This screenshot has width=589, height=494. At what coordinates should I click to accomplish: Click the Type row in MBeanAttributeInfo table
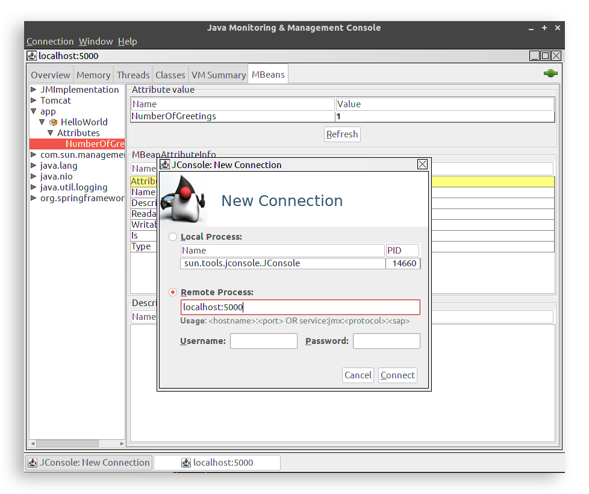[143, 246]
